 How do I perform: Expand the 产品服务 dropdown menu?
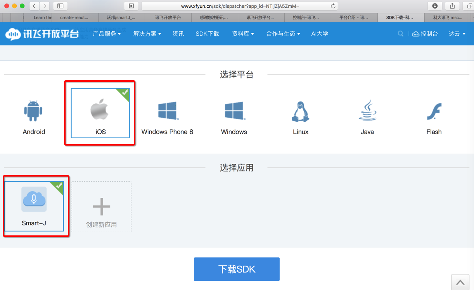[x=107, y=34]
